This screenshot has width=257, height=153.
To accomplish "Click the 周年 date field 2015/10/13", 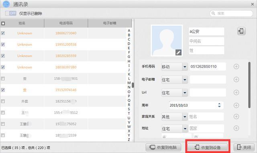I will (x=196, y=105).
